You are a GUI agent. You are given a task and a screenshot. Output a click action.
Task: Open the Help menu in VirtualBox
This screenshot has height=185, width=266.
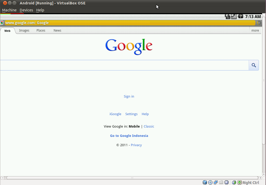coord(40,10)
